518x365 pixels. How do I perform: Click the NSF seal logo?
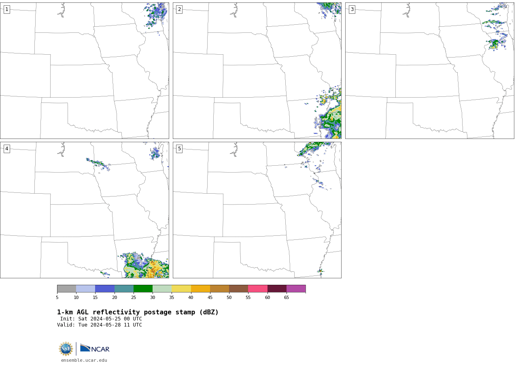66,349
